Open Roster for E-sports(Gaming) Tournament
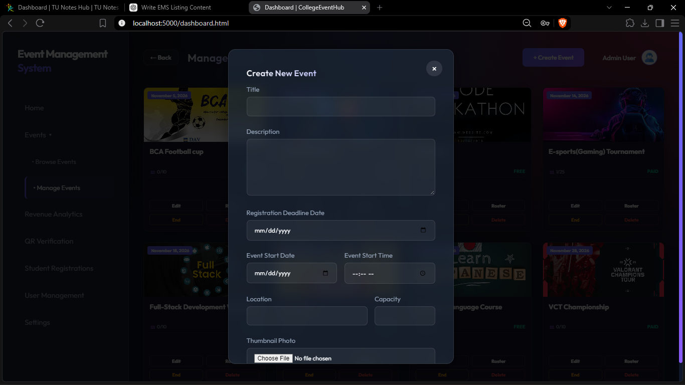Image resolution: width=685 pixels, height=385 pixels. pyautogui.click(x=631, y=206)
